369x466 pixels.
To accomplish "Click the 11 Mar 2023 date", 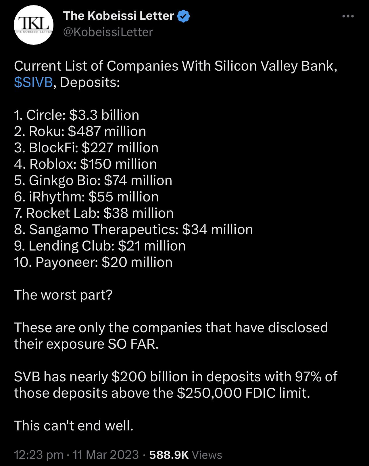I will (106, 455).
